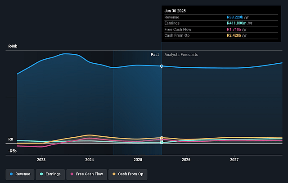Click the 2023 label on the x-axis
288x183 pixels.
[41, 159]
